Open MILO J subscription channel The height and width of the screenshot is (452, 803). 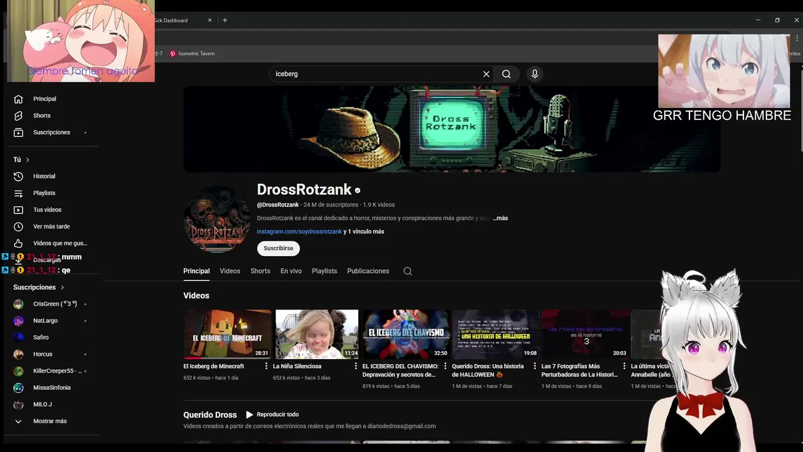pyautogui.click(x=43, y=404)
